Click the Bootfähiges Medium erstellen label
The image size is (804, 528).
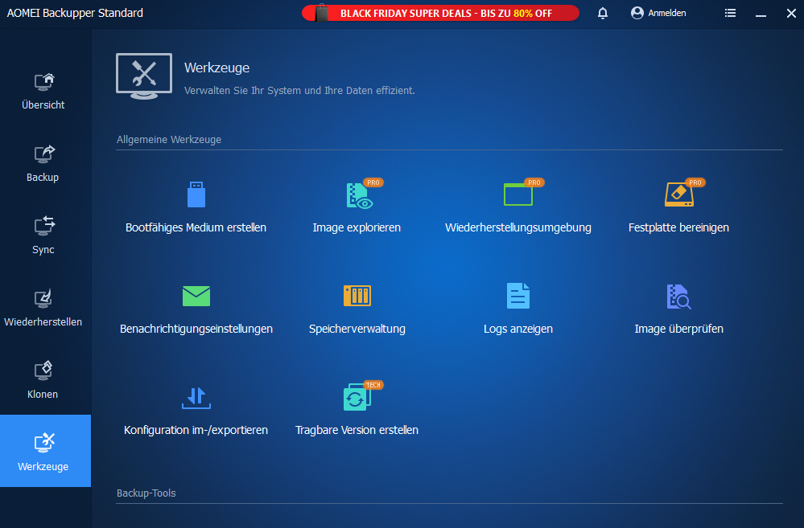click(x=196, y=227)
